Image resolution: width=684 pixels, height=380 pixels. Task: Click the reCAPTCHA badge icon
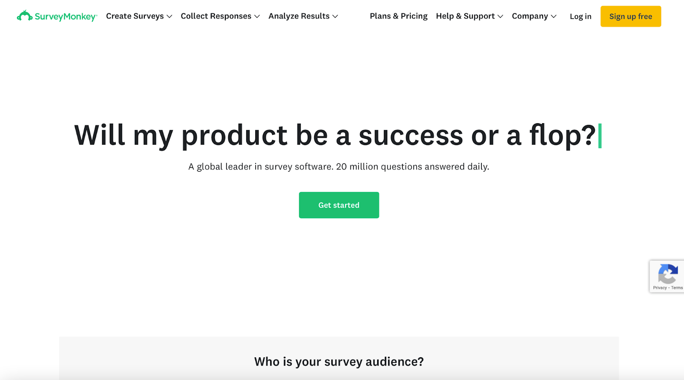pyautogui.click(x=668, y=274)
